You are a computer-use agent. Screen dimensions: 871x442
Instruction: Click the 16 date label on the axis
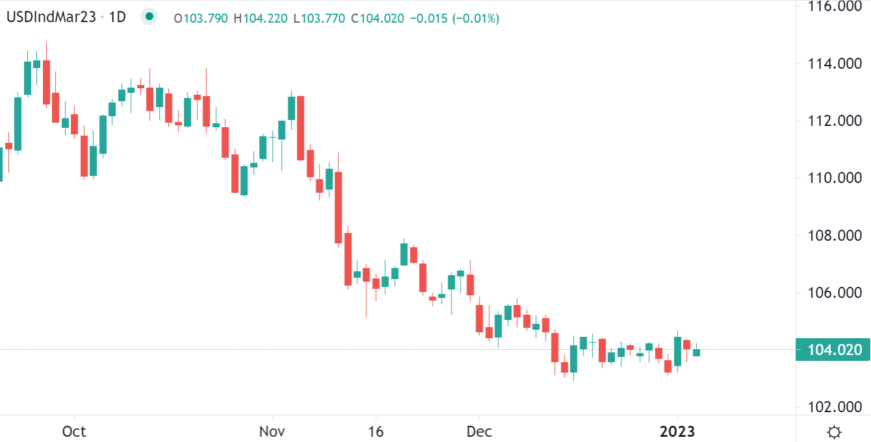tap(375, 431)
